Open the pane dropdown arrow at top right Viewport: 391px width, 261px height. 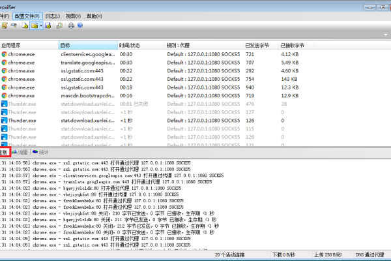386,36
